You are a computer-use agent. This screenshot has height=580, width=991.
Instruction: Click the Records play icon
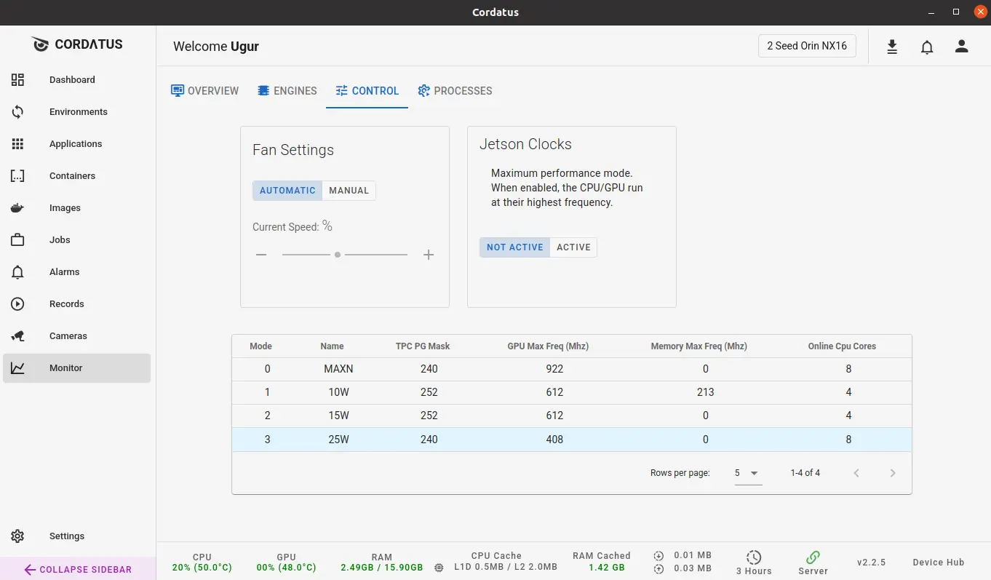[18, 304]
